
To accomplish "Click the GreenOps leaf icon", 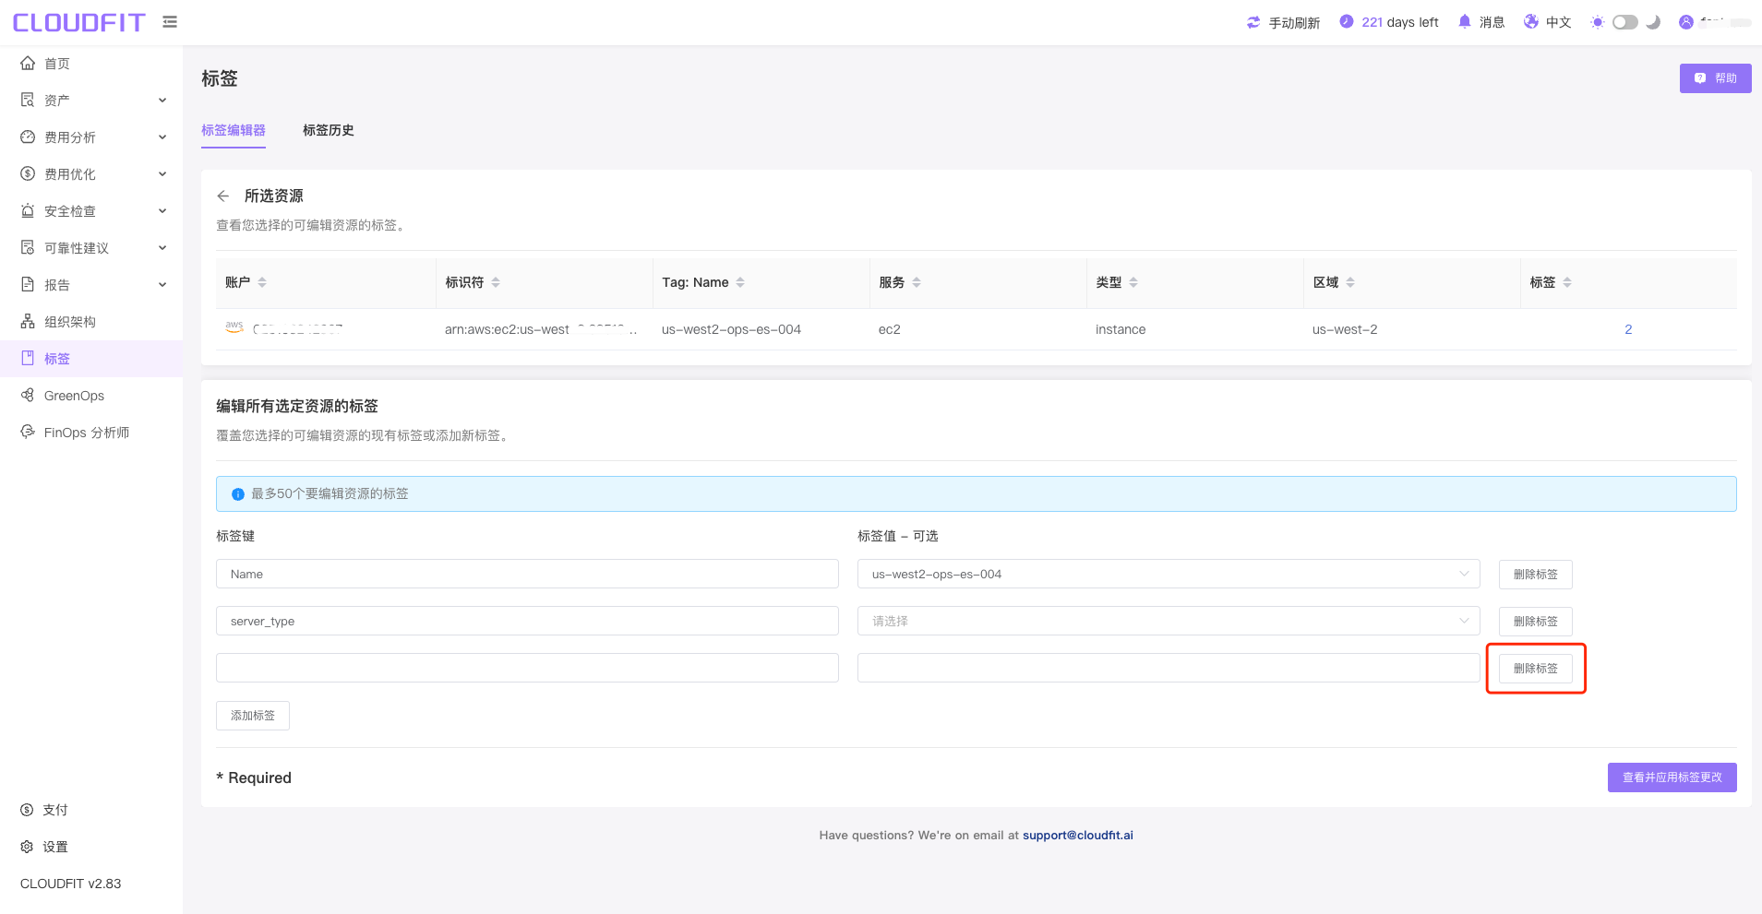I will click(28, 395).
